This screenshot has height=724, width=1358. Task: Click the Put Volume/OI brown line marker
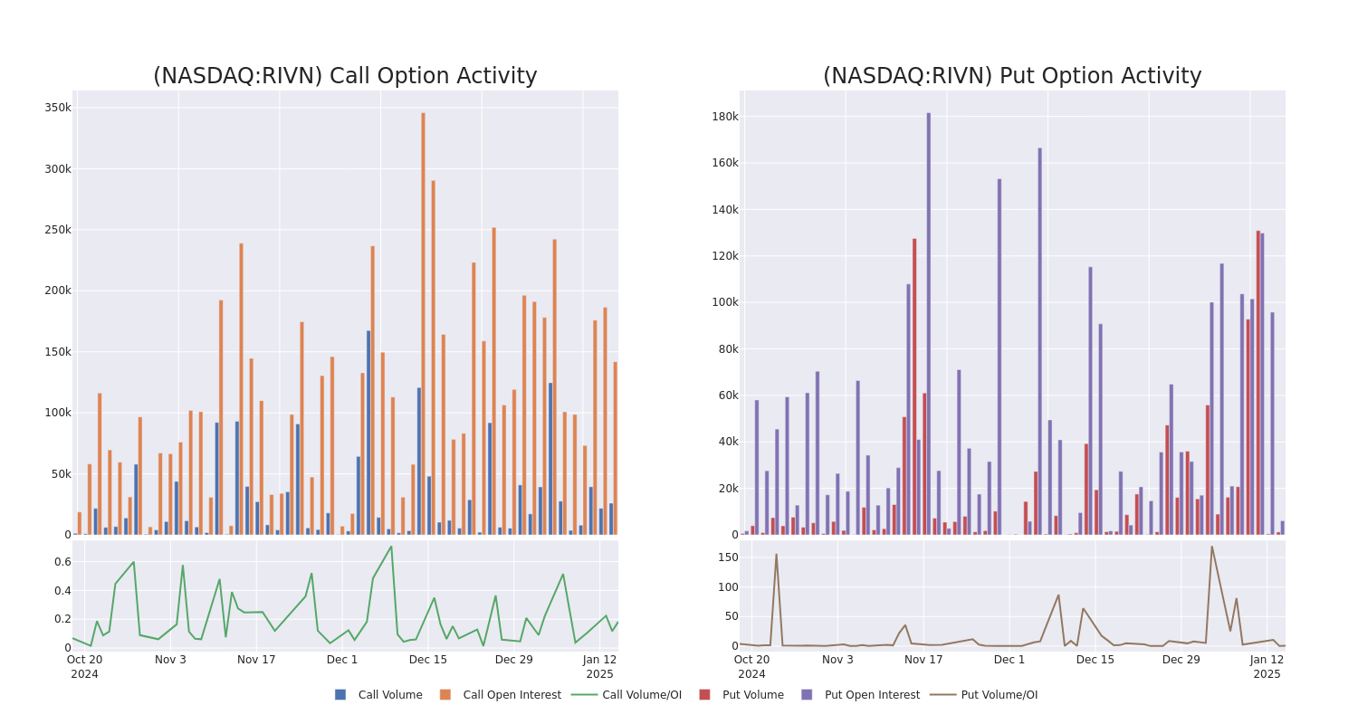[x=943, y=695]
